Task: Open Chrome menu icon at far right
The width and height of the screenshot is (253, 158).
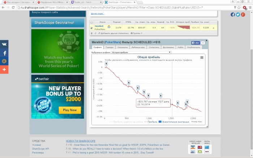Action: click(250, 8)
